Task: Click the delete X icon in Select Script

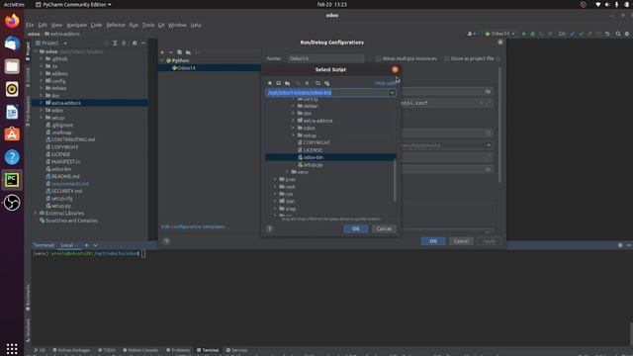Action: [307, 83]
